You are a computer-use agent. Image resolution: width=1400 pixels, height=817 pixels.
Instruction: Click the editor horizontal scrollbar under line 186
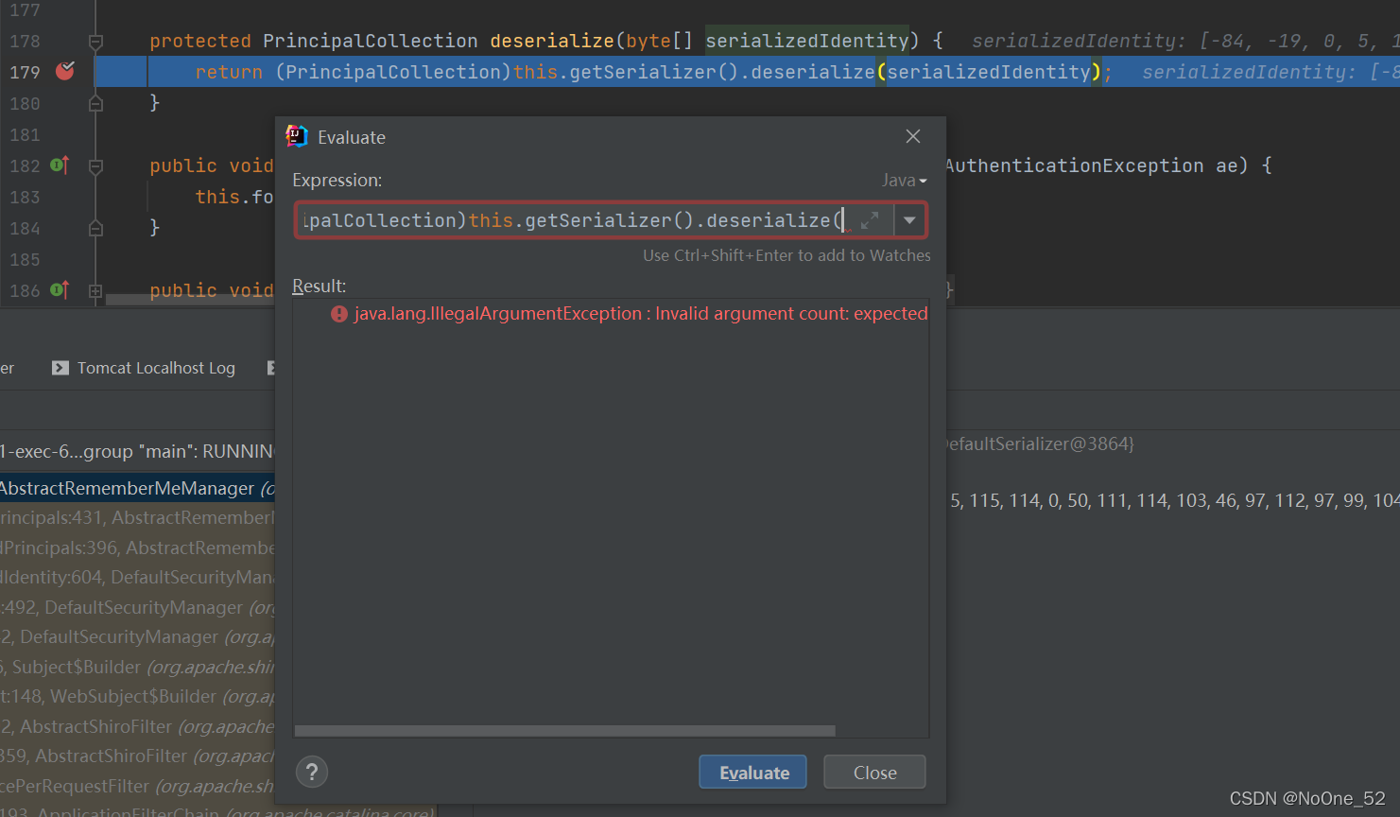coord(189,299)
